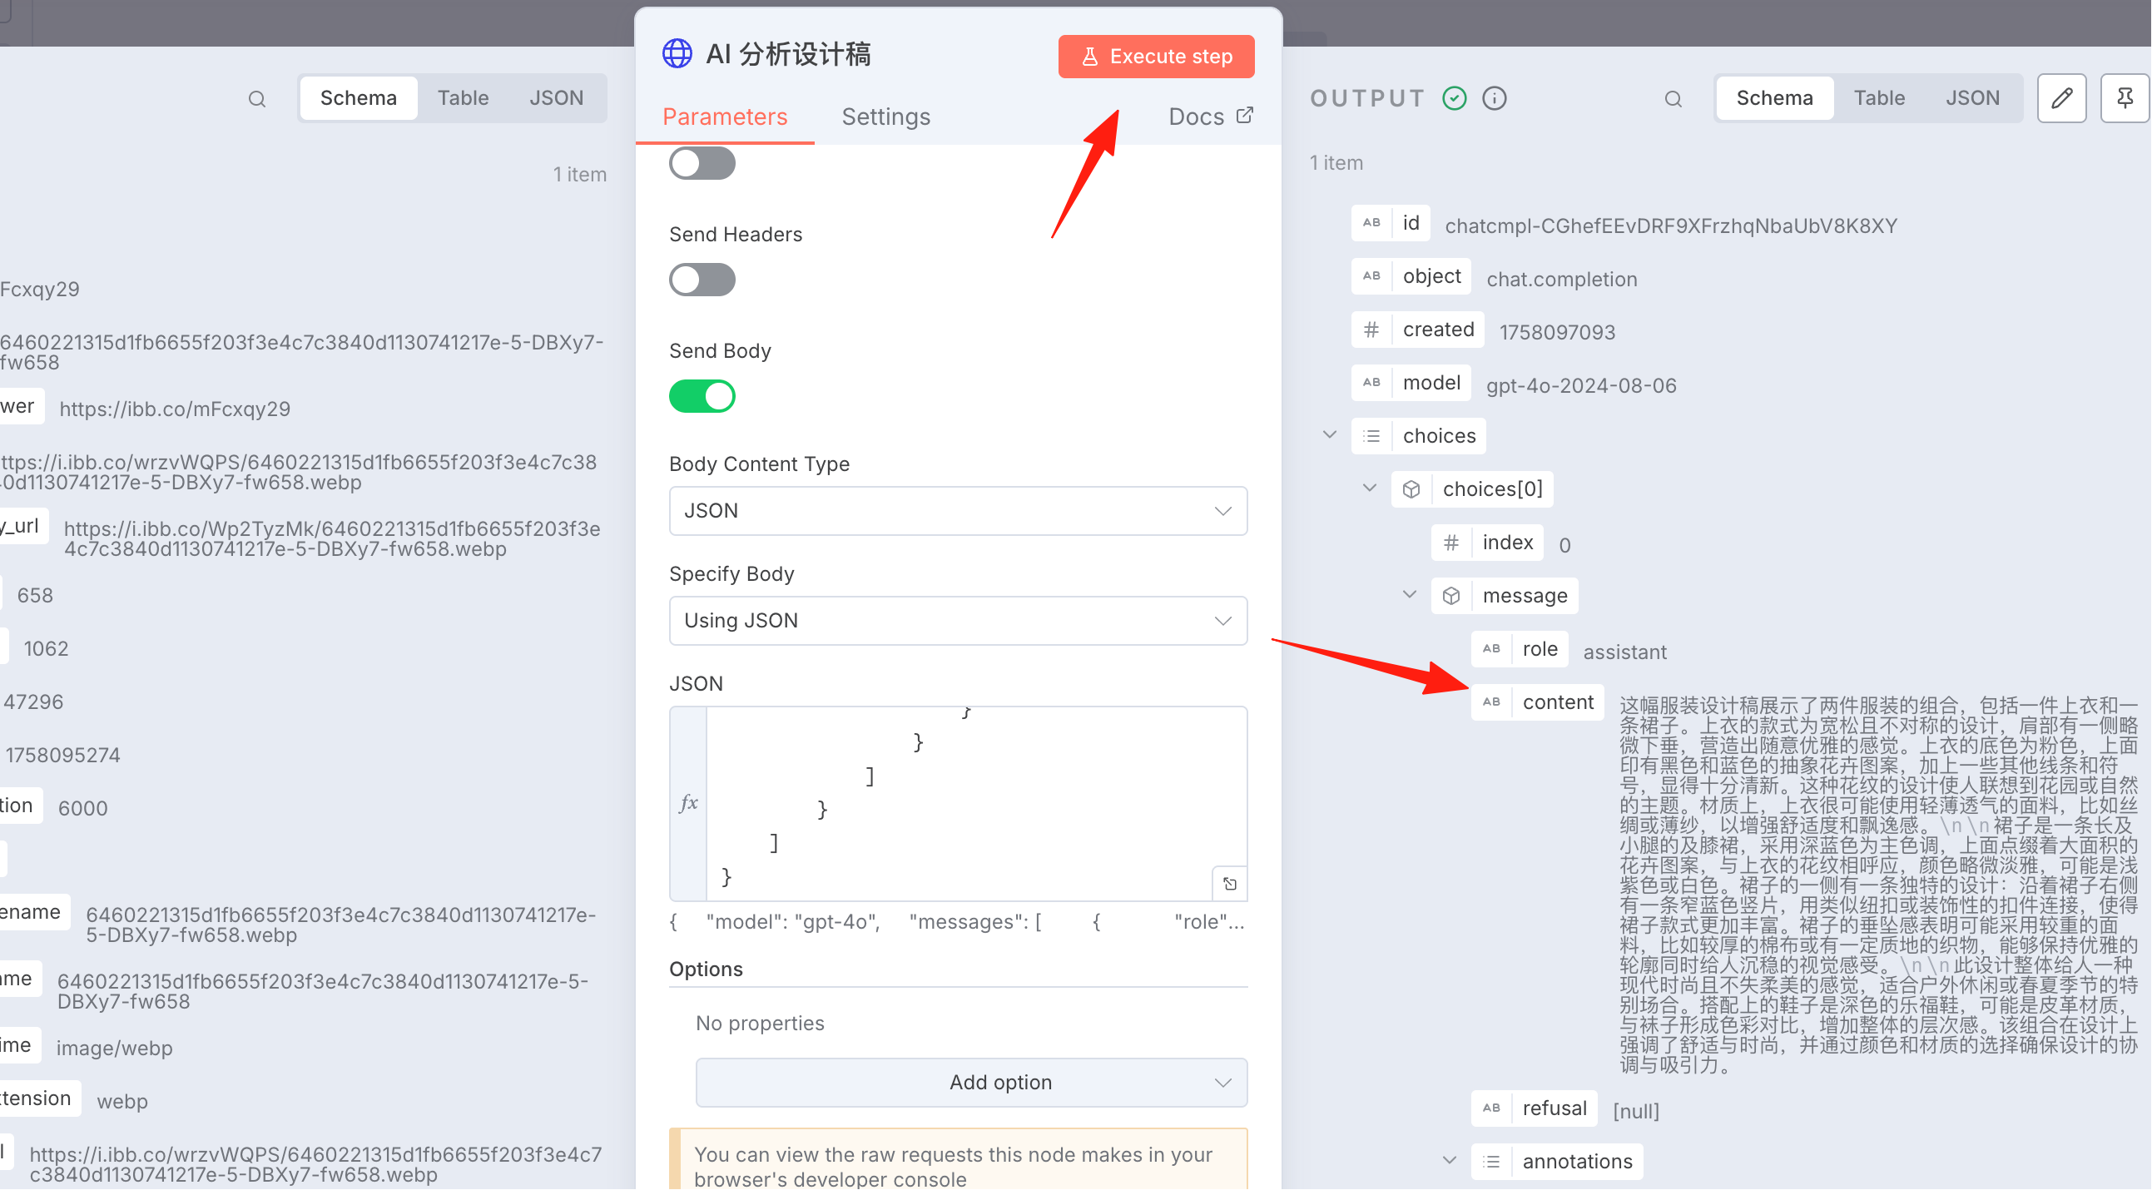Viewport: 2152px width, 1190px height.
Task: Click inside the JSON code editor
Action: click(977, 803)
